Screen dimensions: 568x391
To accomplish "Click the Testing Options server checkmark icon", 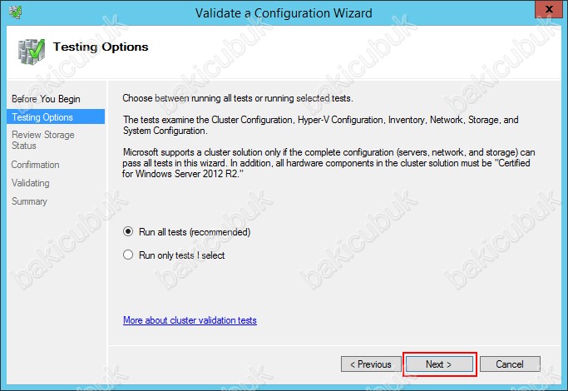I will 32,52.
